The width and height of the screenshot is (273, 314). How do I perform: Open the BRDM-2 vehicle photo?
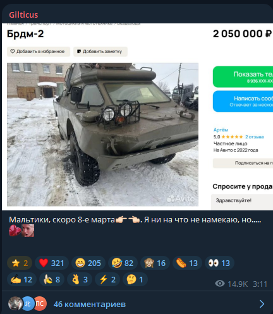point(102,135)
